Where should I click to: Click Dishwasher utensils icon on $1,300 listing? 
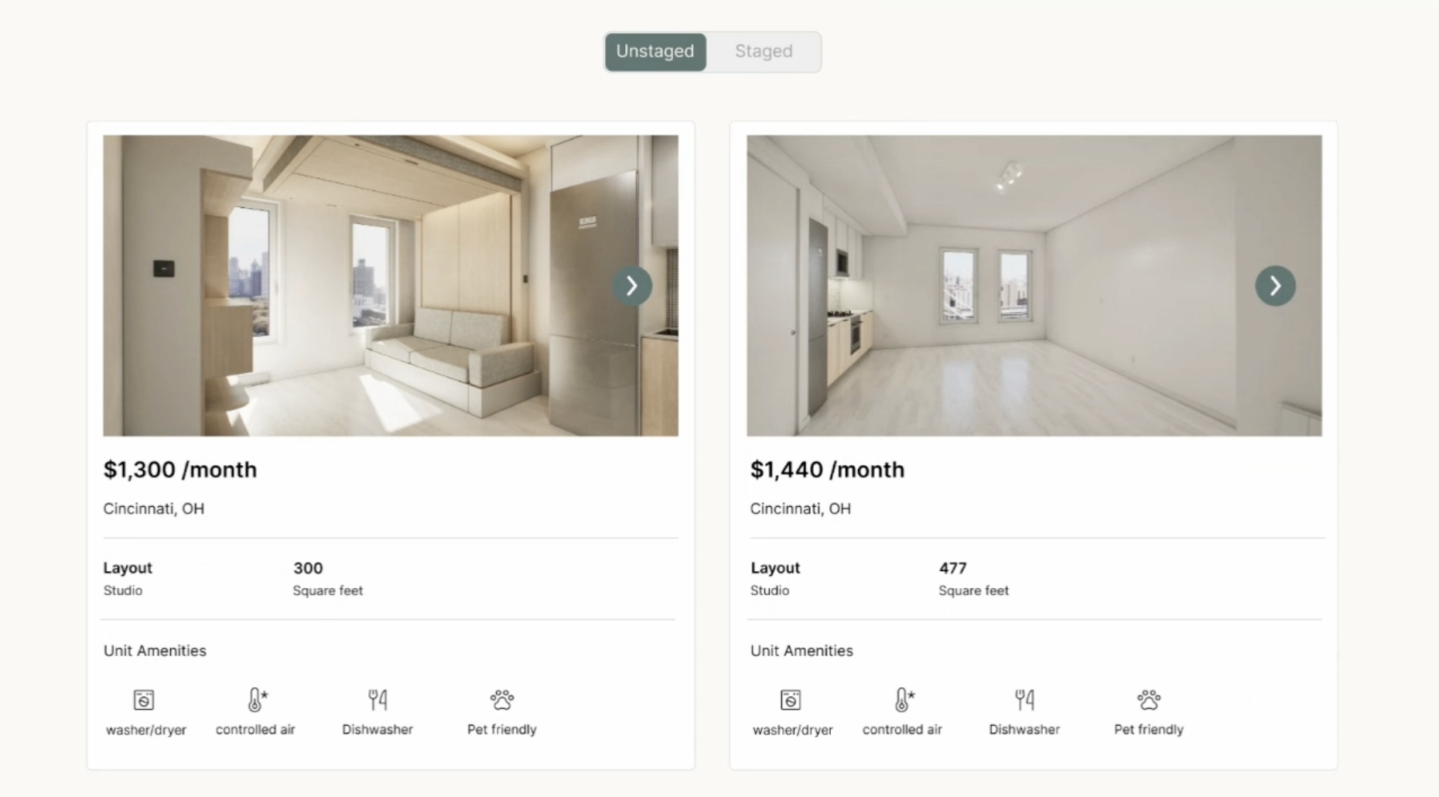point(378,700)
